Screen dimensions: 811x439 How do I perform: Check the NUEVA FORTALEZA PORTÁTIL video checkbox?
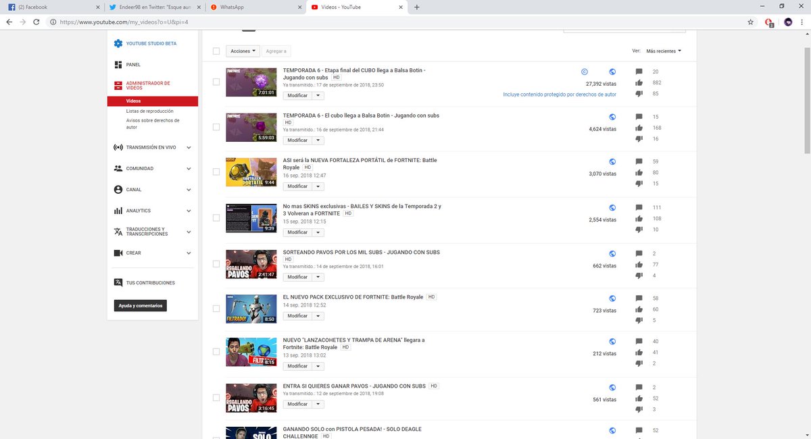(216, 172)
